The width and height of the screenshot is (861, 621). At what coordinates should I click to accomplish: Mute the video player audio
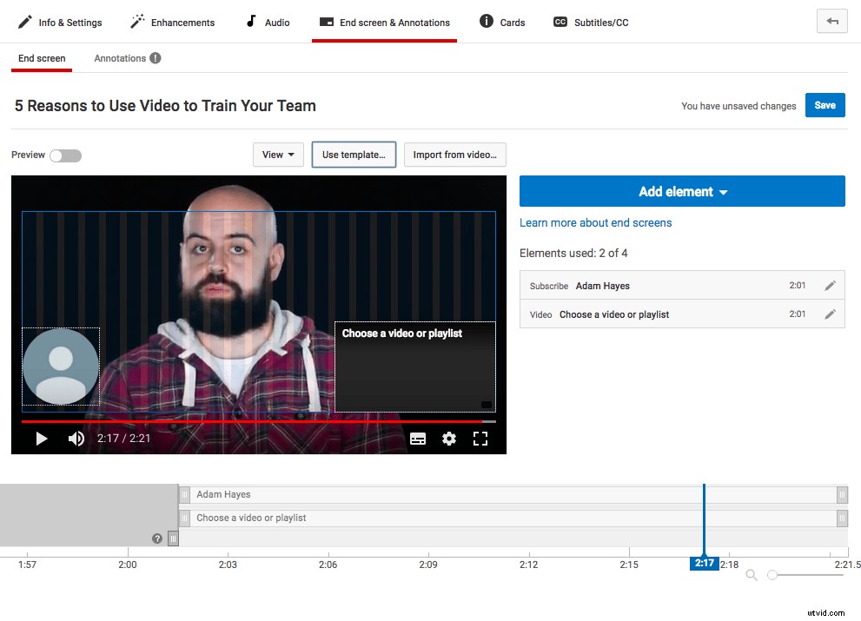point(76,439)
